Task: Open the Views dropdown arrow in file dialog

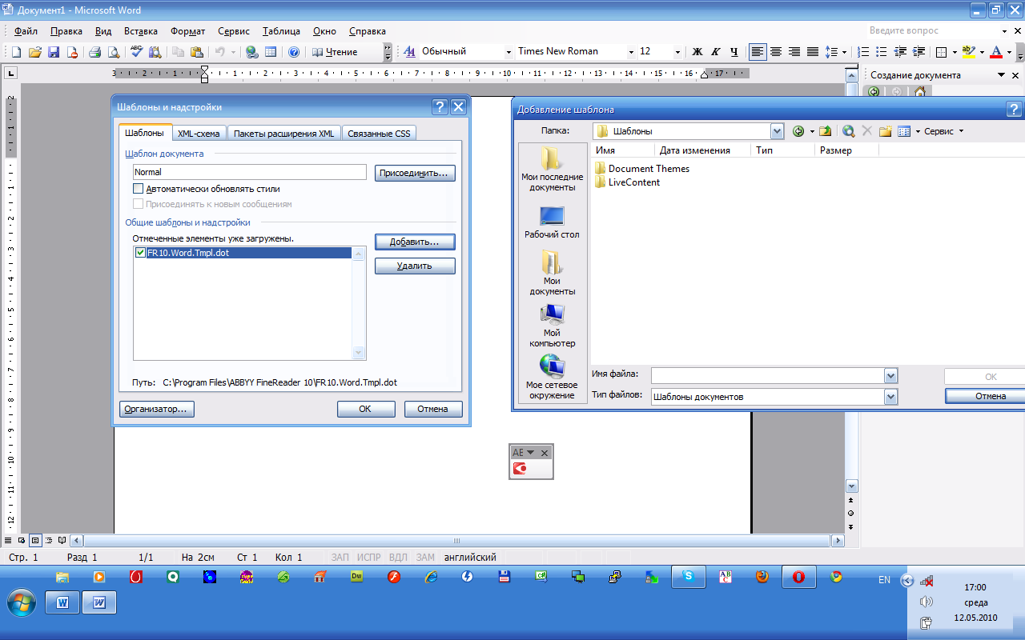Action: (918, 131)
